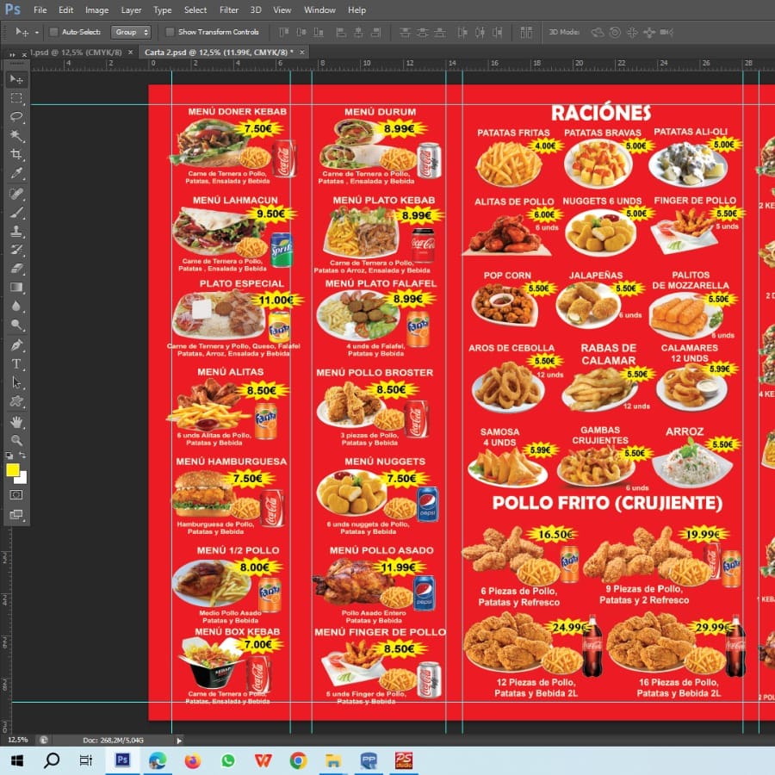
Task: Swap foreground and background colors
Action: click(x=23, y=456)
